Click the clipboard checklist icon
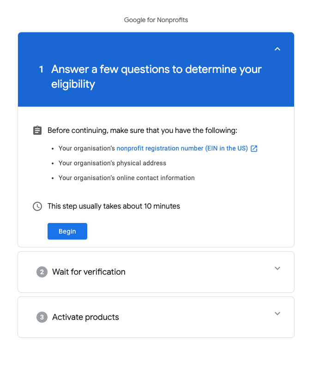The width and height of the screenshot is (319, 367). [x=37, y=131]
